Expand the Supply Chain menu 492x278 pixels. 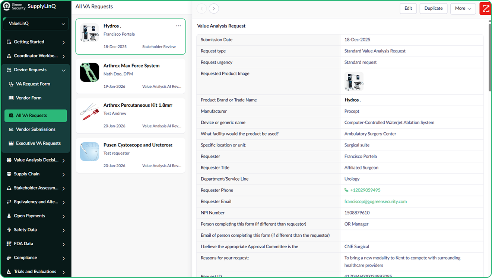pyautogui.click(x=63, y=174)
